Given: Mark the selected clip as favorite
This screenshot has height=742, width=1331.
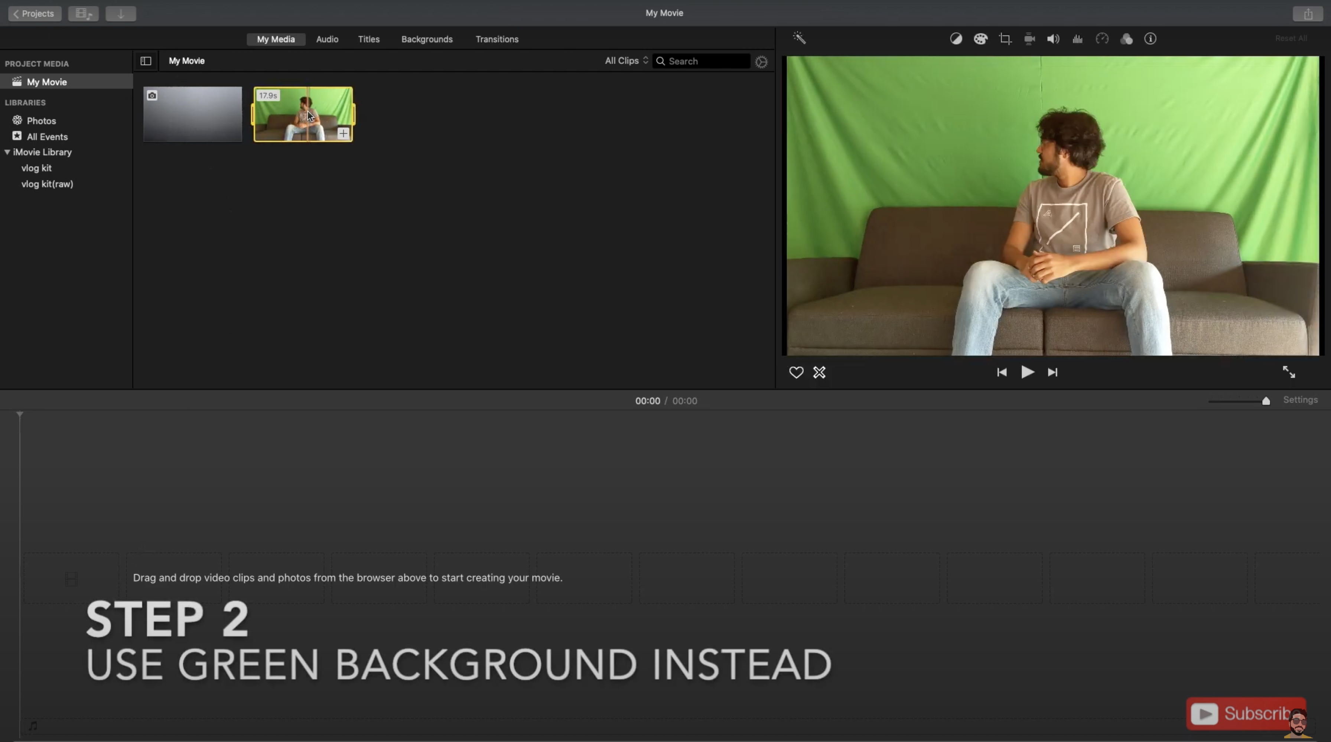Looking at the screenshot, I should click(x=796, y=372).
